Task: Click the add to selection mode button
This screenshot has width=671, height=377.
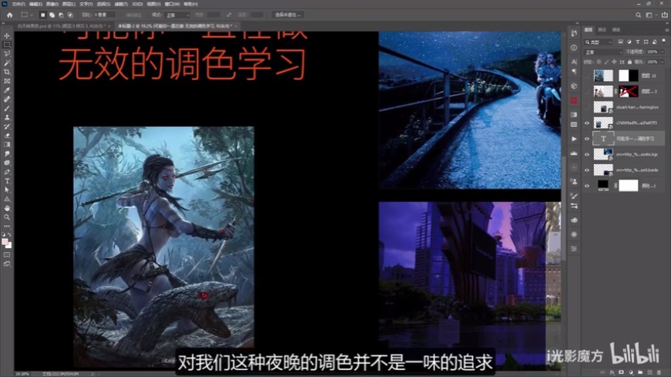Action: (x=52, y=15)
